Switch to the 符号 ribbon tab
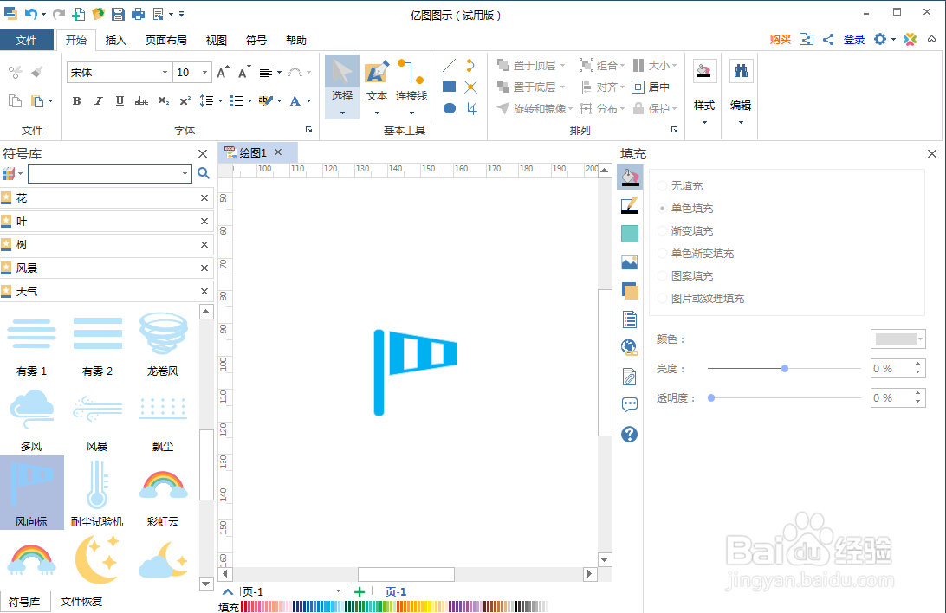The height and width of the screenshot is (613, 946). [256, 40]
